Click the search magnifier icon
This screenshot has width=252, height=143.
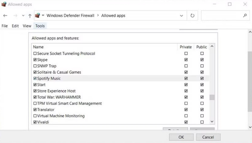(245, 15)
